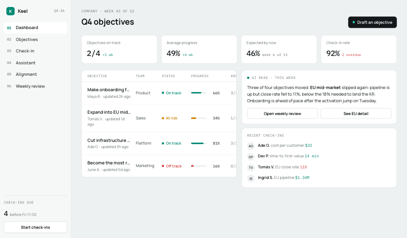Click the Marketing team cell
The height and width of the screenshot is (238, 407).
tap(145, 166)
